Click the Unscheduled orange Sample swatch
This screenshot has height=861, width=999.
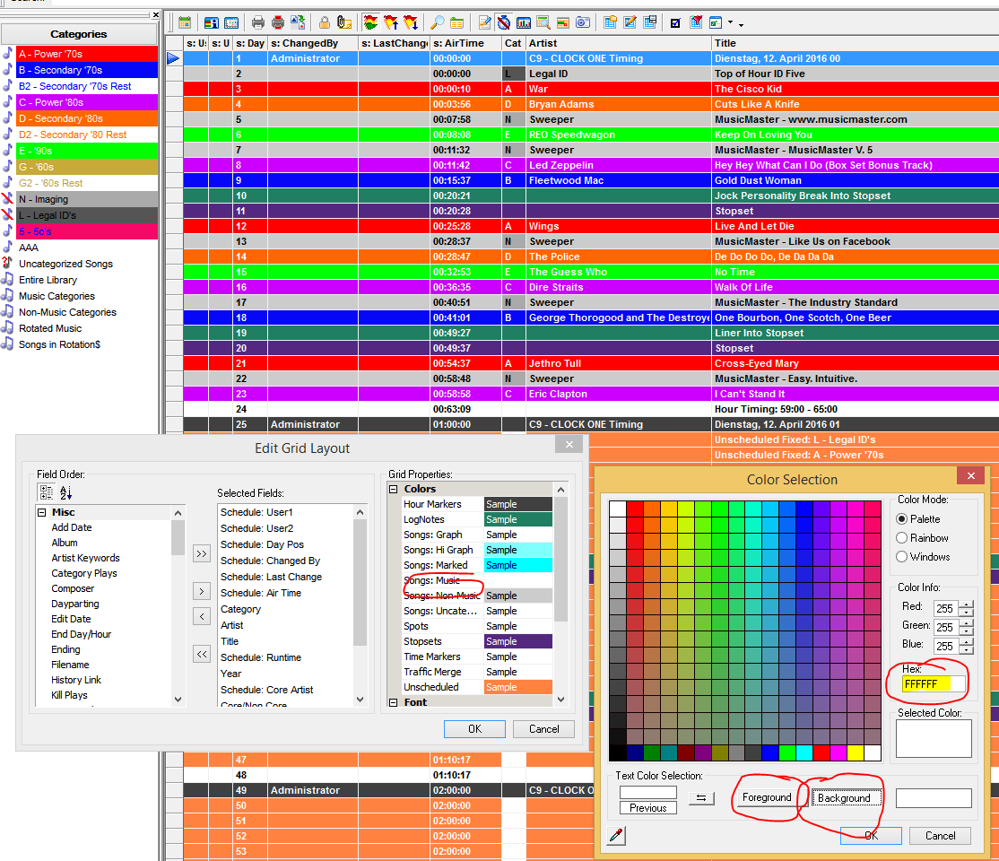coord(518,687)
